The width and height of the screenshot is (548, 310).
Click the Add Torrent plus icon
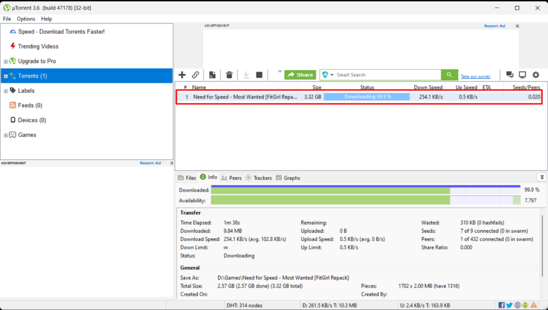(x=182, y=75)
